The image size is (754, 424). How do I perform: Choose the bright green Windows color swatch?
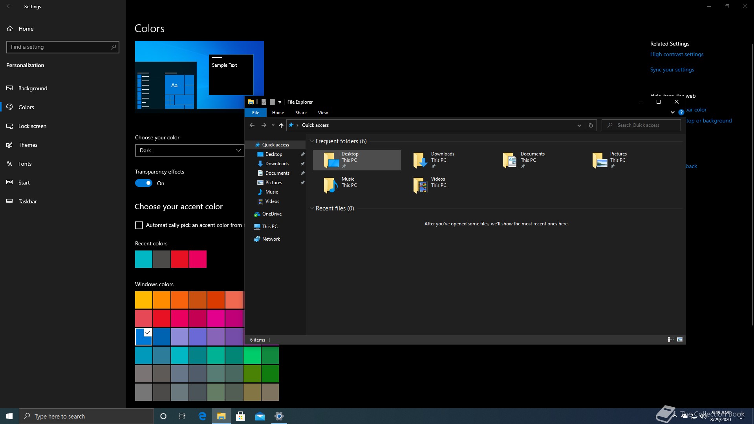[x=252, y=356]
